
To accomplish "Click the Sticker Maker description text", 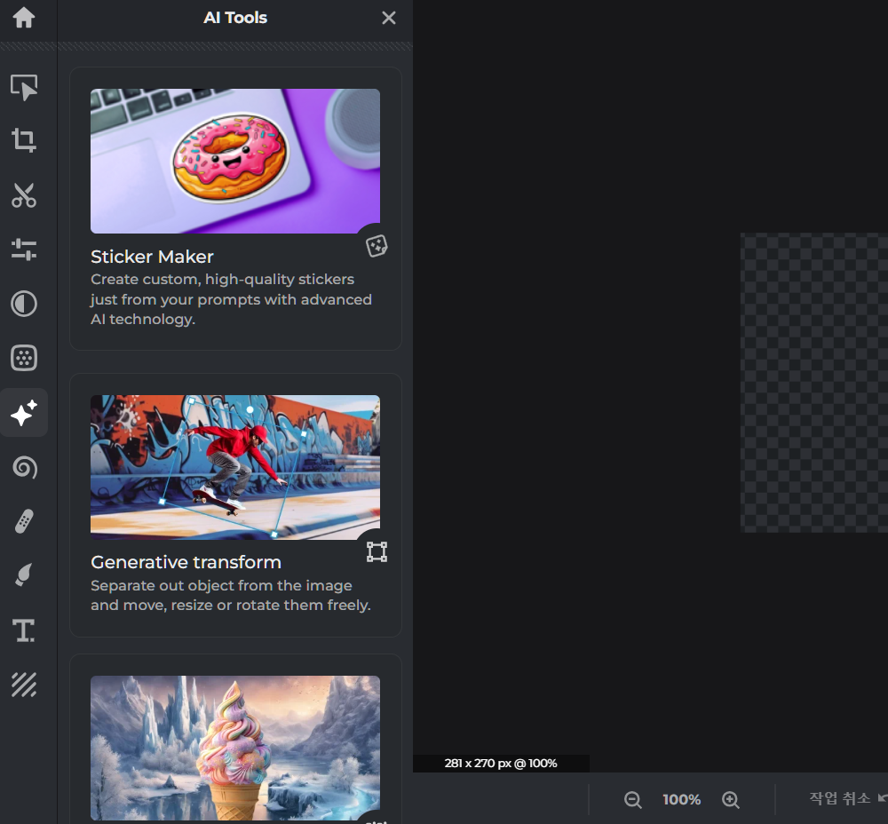I will click(231, 299).
